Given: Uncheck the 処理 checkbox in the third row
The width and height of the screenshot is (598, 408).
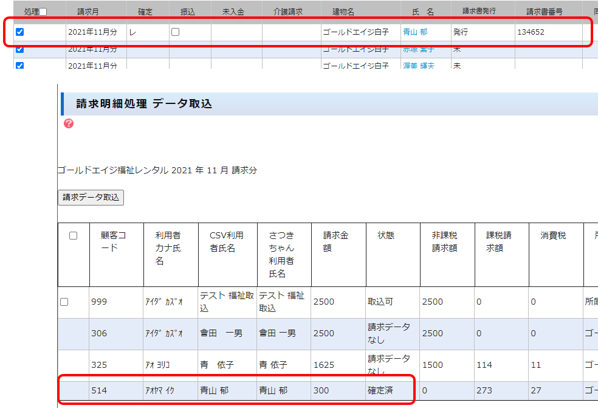Looking at the screenshot, I should pos(19,65).
